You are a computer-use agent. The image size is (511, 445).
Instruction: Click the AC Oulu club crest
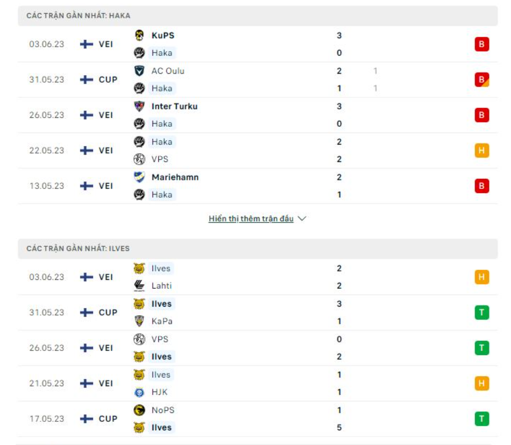click(x=139, y=71)
